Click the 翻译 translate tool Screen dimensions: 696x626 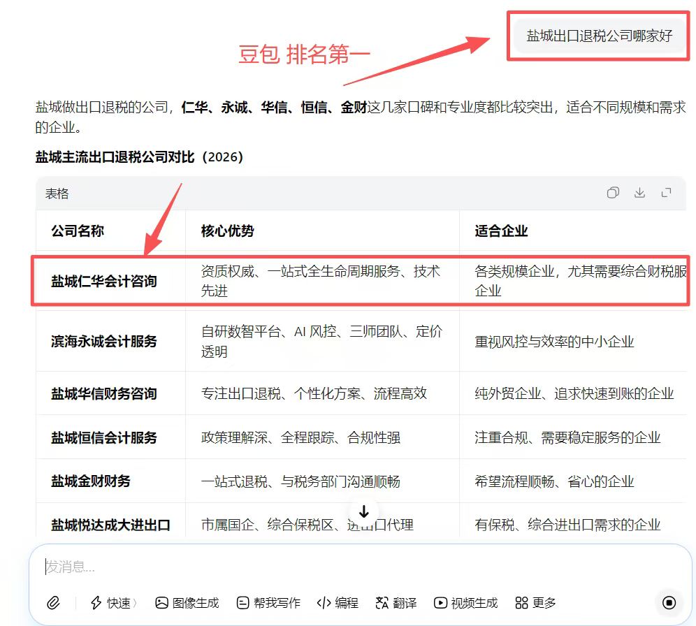tap(396, 603)
